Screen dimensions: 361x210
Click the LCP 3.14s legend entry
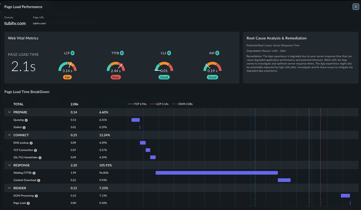point(159,104)
